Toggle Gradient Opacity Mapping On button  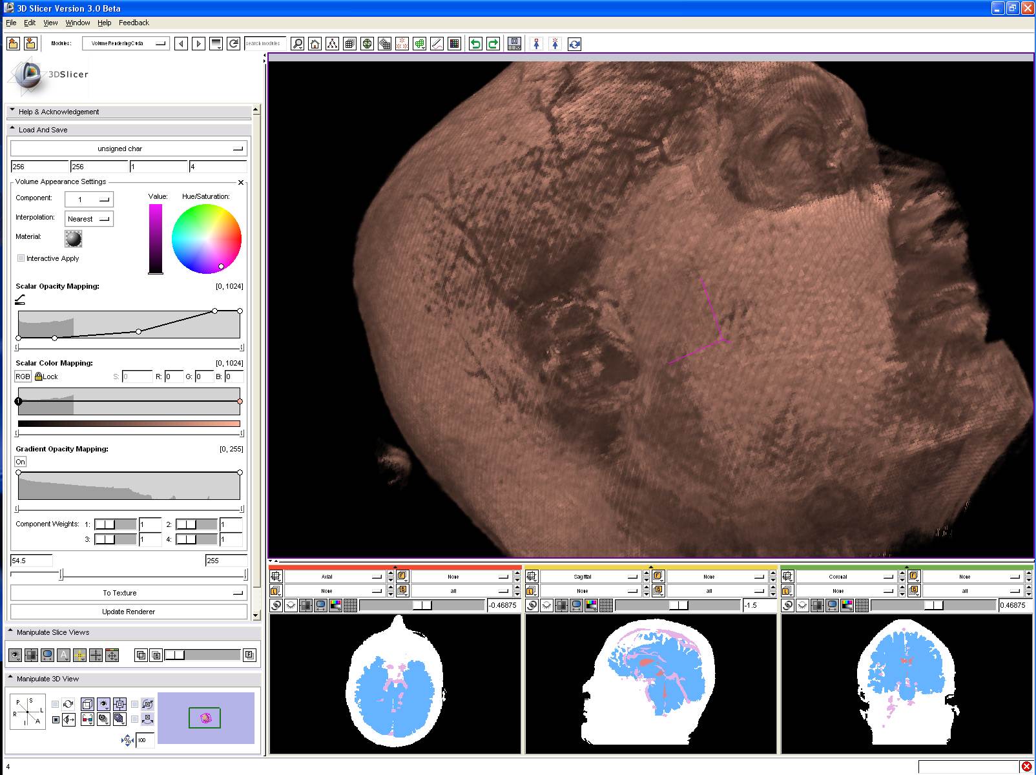point(21,462)
